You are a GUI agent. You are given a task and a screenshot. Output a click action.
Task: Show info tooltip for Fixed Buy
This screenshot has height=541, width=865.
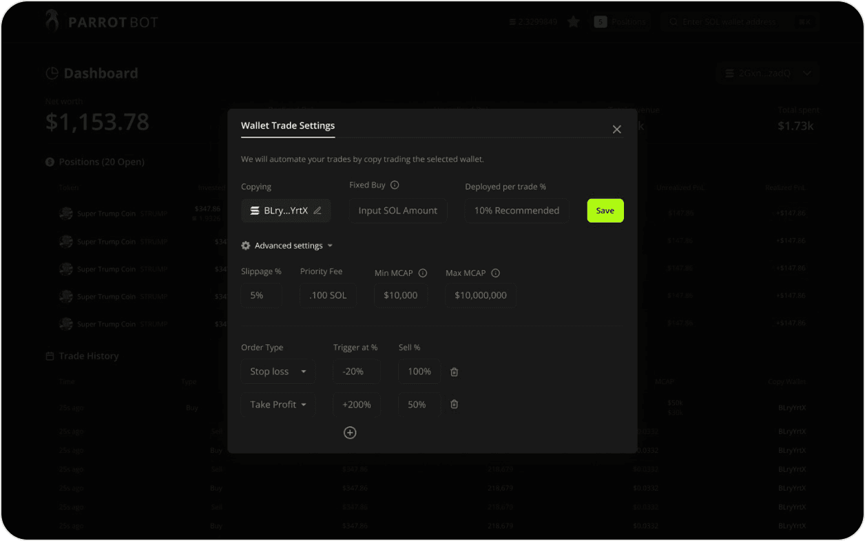tap(395, 185)
